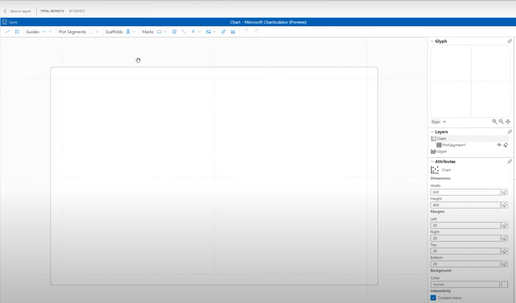Click the Height input field
This screenshot has height=303, width=516.
[x=465, y=205]
